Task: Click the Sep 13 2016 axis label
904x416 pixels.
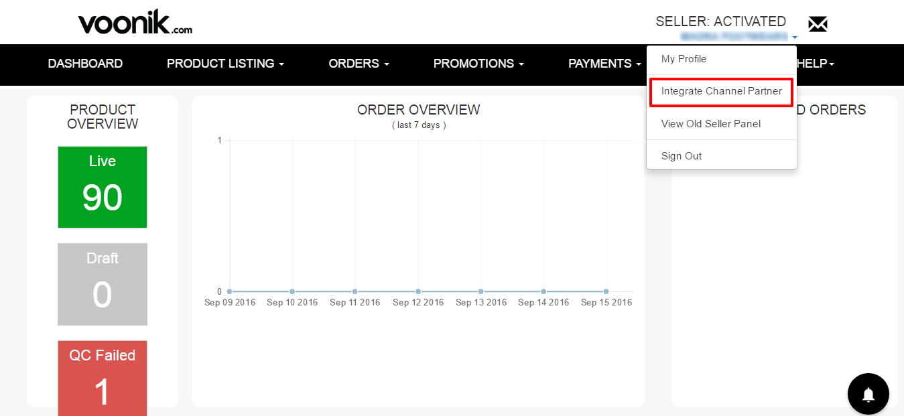Action: point(481,303)
